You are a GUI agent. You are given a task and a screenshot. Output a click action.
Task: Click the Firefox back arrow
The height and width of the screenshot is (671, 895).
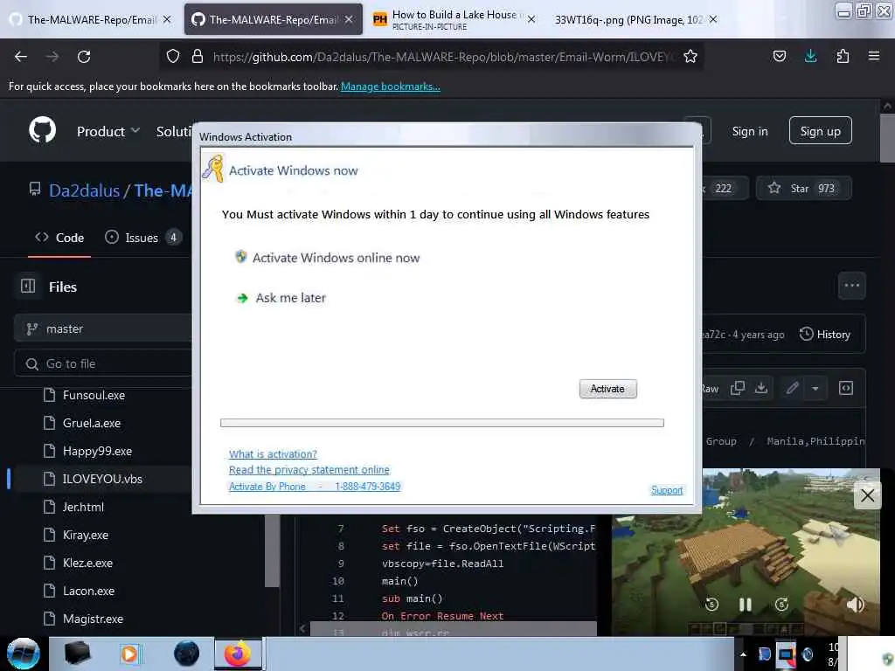tap(21, 57)
